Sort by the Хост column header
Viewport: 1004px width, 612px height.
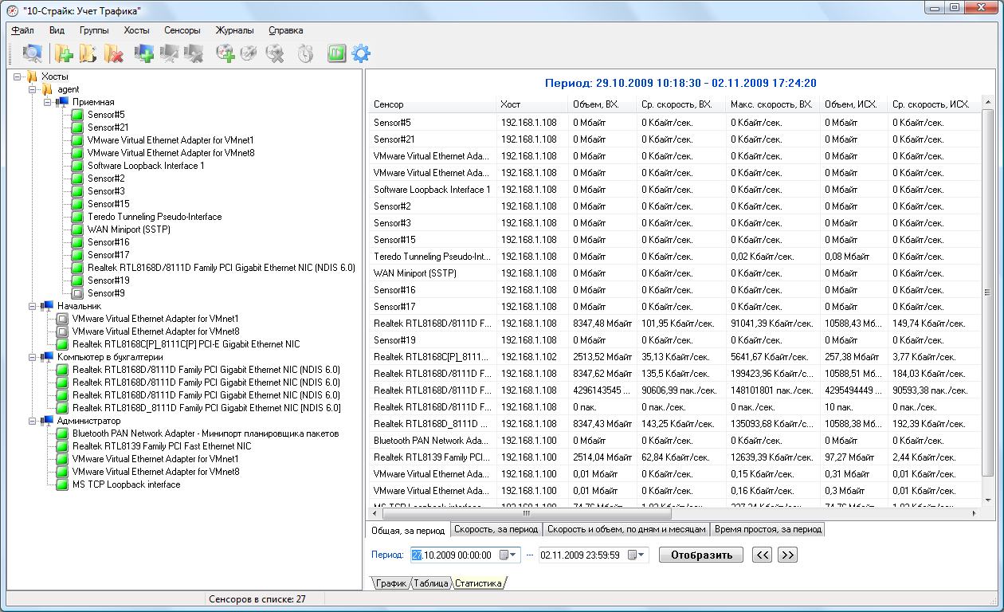point(531,104)
